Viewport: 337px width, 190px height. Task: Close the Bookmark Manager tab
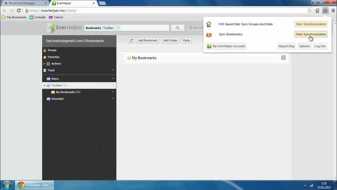[x=46, y=3]
